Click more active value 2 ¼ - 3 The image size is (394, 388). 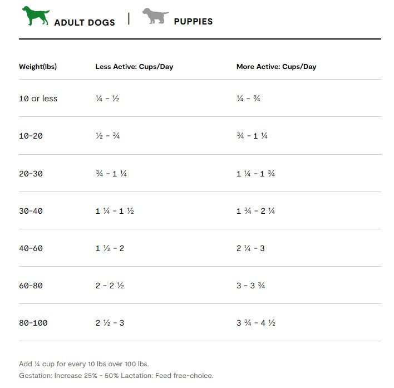tap(250, 248)
